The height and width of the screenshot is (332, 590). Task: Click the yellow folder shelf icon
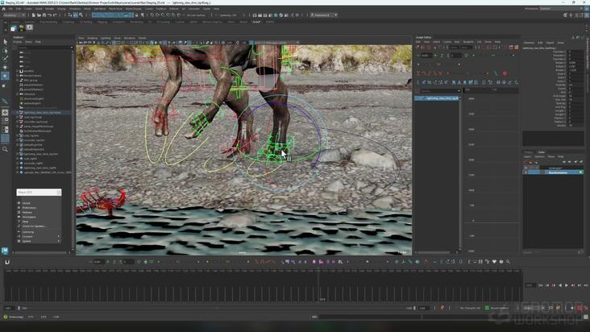[22, 28]
